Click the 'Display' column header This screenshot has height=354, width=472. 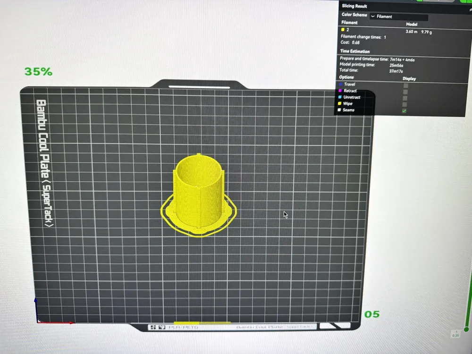[409, 78]
